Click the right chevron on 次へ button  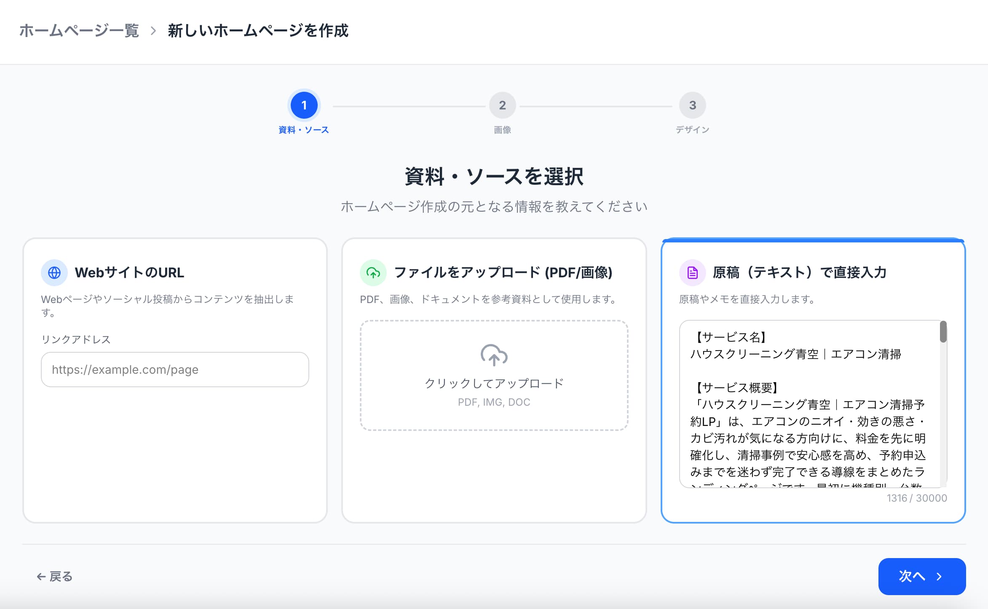[939, 577]
